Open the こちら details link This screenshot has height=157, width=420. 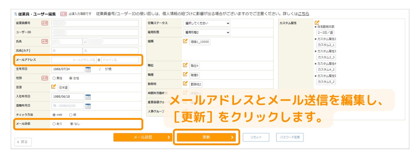pos(303,14)
